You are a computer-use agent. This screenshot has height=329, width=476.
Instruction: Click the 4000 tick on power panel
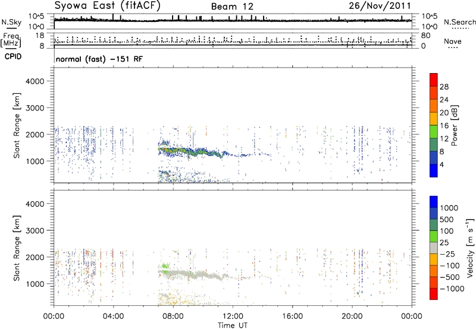click(x=35, y=81)
